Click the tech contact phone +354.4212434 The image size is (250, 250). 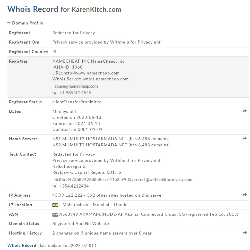[x=74, y=186]
